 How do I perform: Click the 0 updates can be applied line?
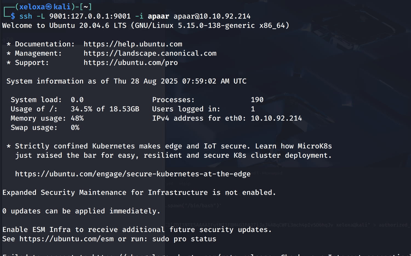click(x=81, y=211)
